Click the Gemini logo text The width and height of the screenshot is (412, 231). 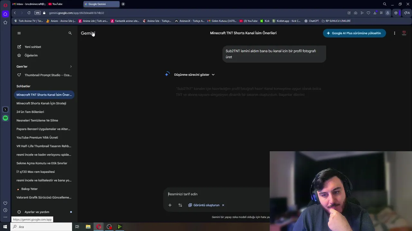[x=88, y=33]
